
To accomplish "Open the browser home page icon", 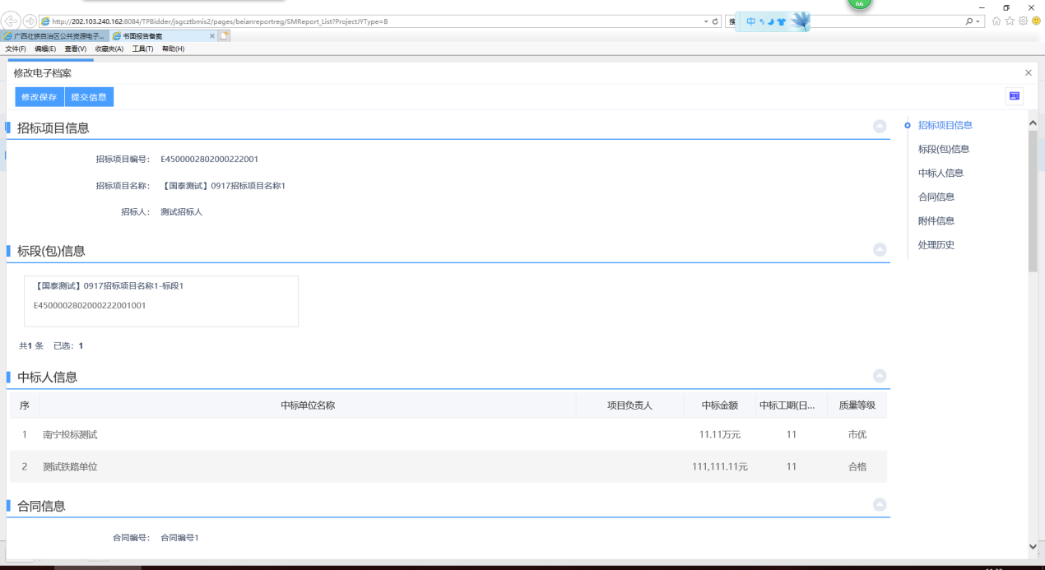I will (x=997, y=21).
